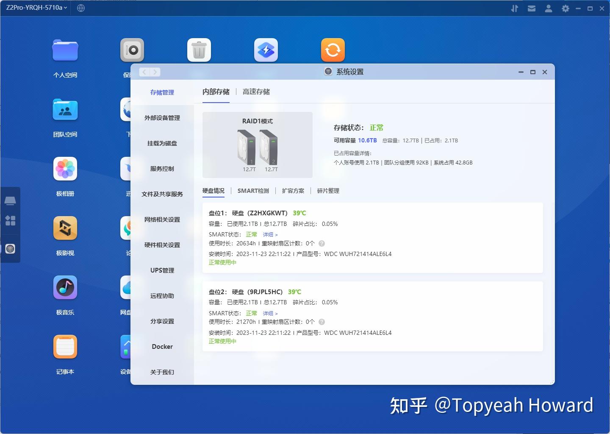This screenshot has height=434, width=610.
Task: Open 存储管理 in settings sidebar
Action: [162, 92]
